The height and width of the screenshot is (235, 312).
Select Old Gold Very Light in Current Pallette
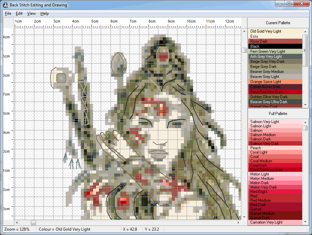(x=275, y=31)
